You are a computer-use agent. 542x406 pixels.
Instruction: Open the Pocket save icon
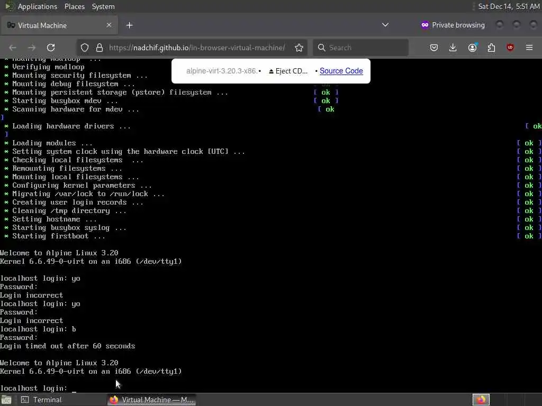434,48
